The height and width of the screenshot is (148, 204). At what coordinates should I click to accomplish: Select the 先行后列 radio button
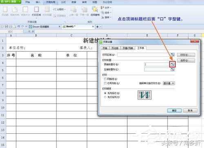[105, 97]
